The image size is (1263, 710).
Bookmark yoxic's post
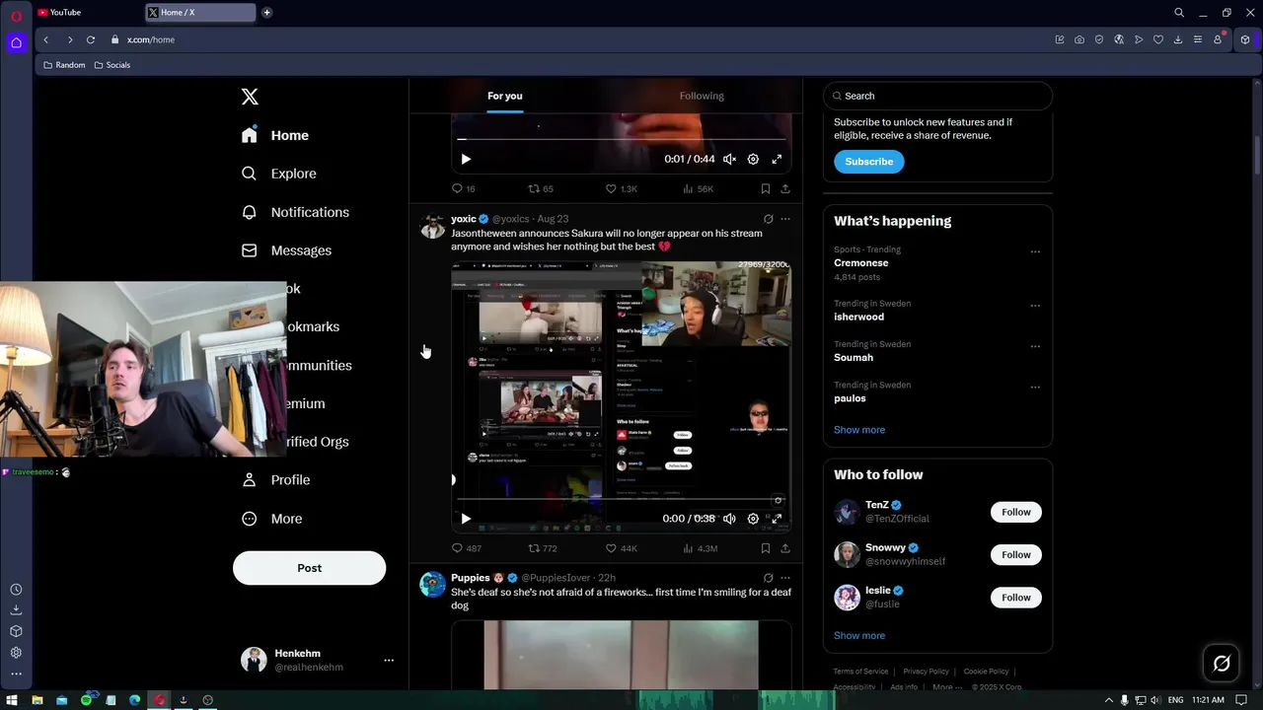765,548
